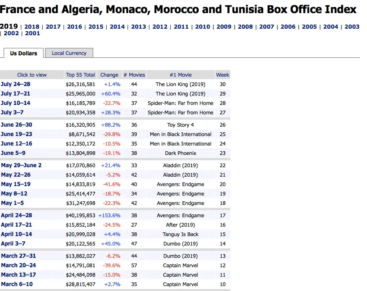This screenshot has height=291, width=367.
Task: View the July 24–28 weekend chart
Action: click(x=16, y=84)
